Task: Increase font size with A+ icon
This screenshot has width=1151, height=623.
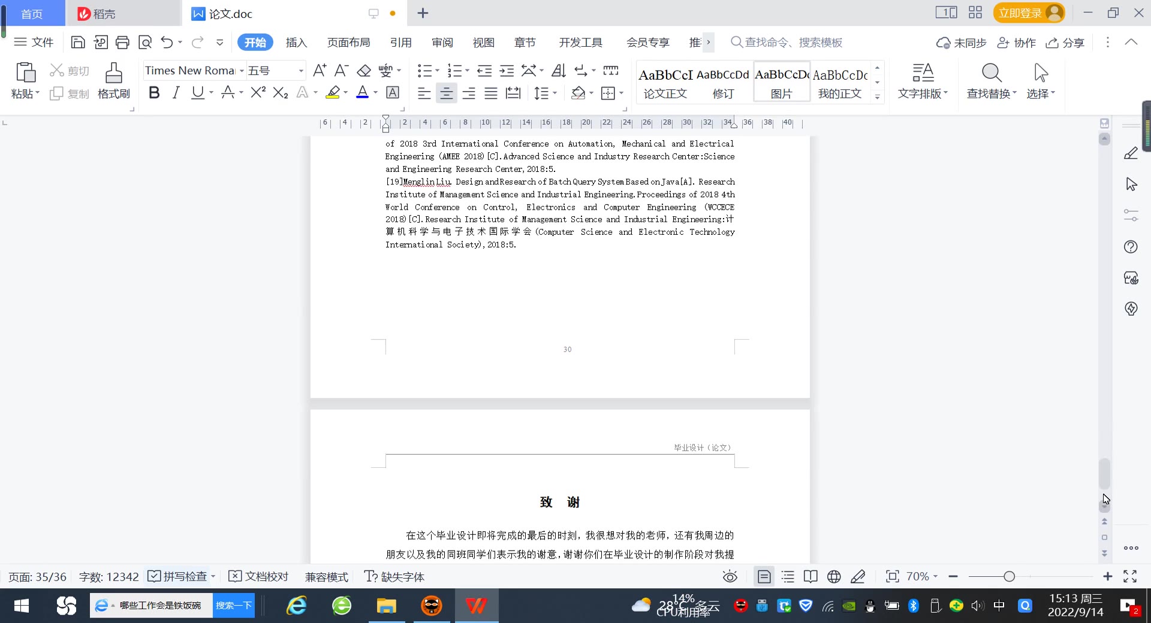Action: pyautogui.click(x=320, y=71)
